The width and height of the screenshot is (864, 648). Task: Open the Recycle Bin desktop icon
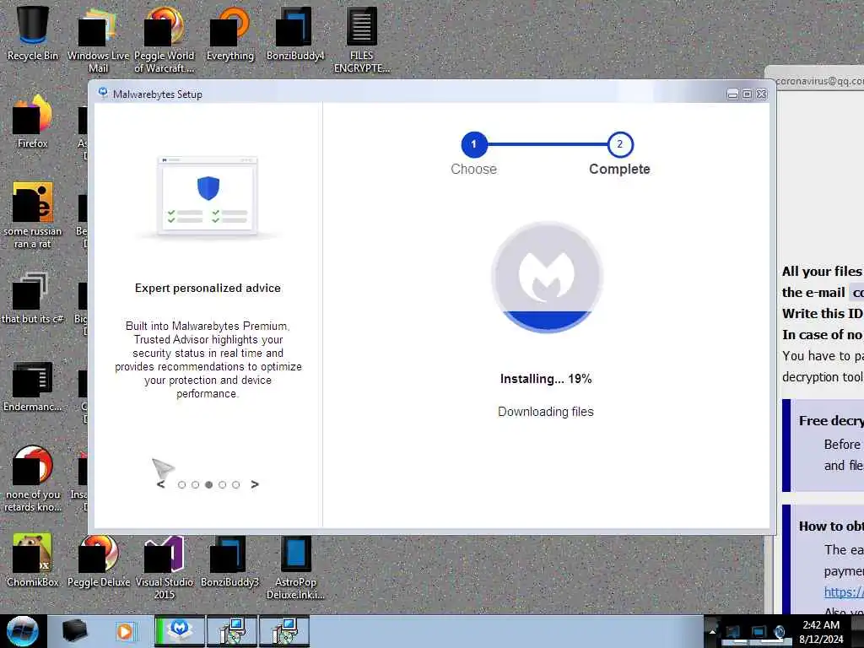pyautogui.click(x=32, y=34)
